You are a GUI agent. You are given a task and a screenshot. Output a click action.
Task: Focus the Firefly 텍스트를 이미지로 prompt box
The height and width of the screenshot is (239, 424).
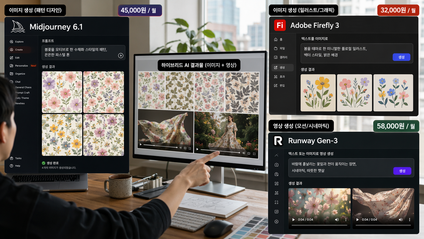[357, 53]
